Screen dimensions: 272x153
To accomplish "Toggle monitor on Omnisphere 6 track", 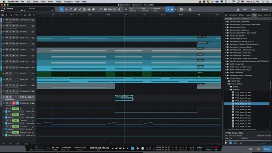I will 17,103.
